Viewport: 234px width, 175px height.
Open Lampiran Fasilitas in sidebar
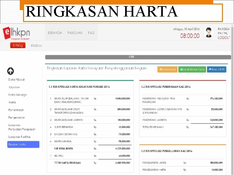coord(19,137)
